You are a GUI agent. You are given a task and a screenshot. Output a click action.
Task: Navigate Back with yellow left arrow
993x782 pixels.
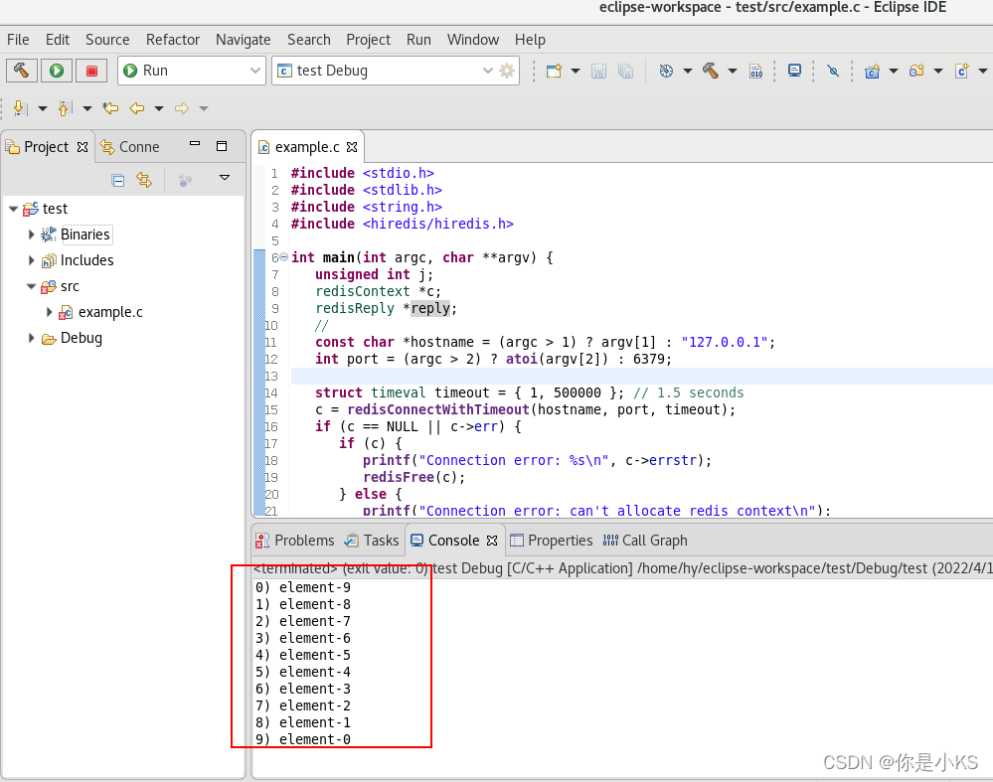pyautogui.click(x=137, y=108)
